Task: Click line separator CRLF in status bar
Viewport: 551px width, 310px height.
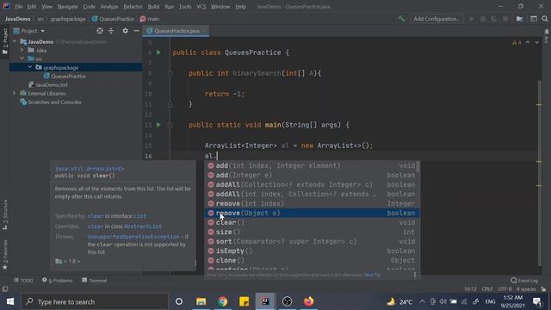Action: (487, 289)
